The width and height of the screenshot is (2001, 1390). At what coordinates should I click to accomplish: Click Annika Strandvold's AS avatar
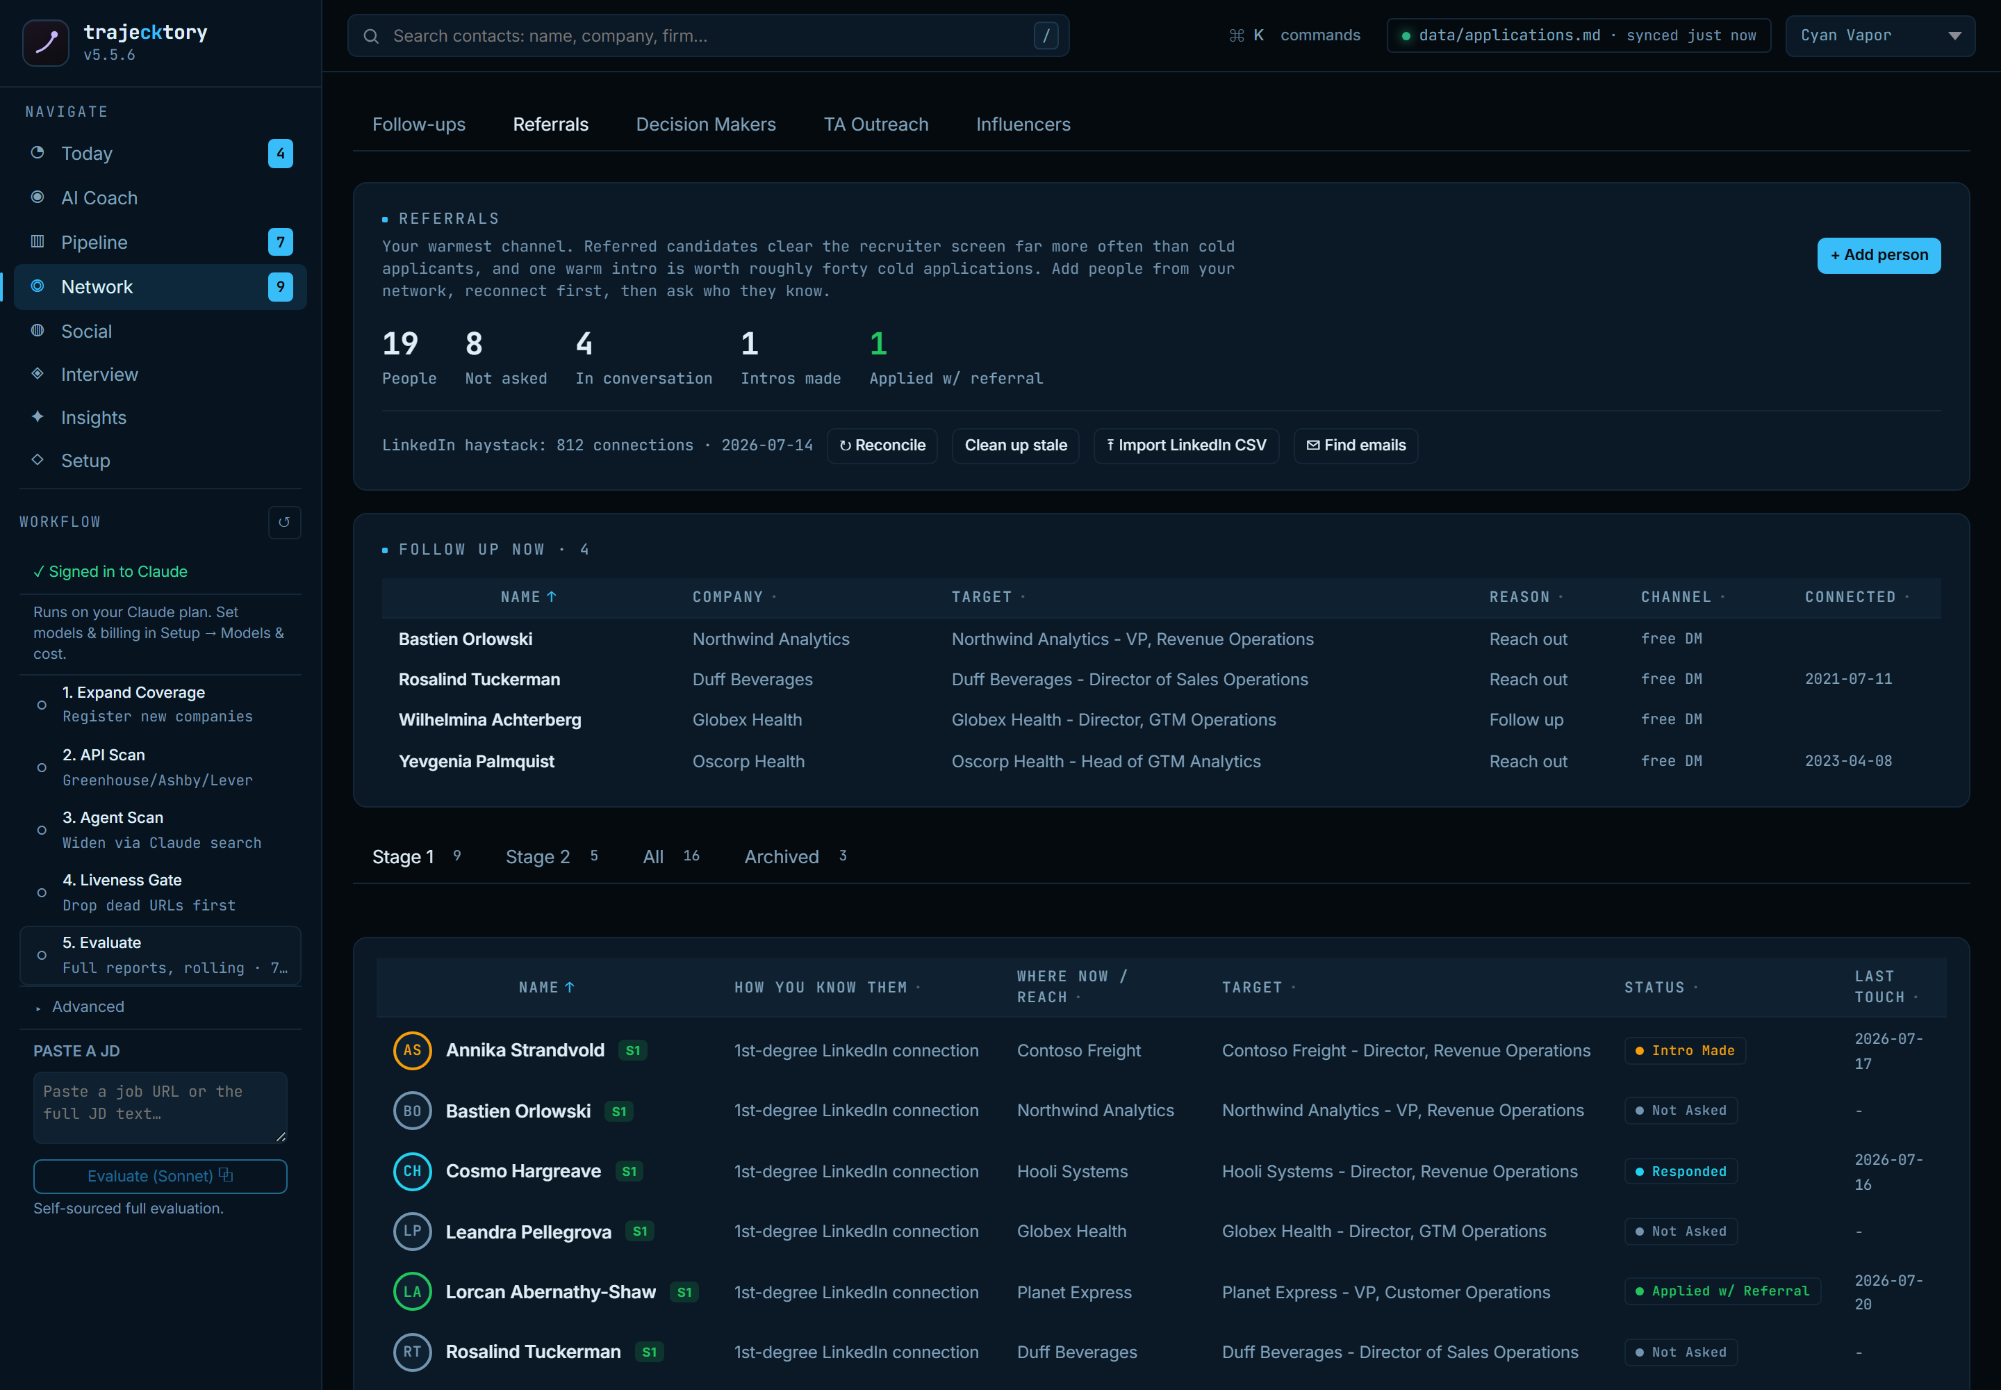(x=412, y=1050)
